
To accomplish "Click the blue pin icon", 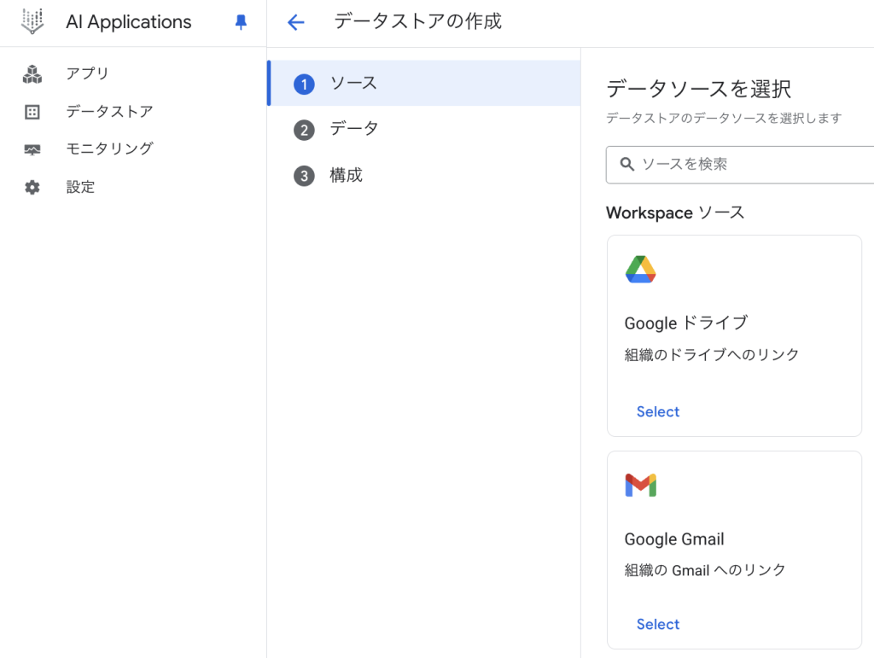I will pos(241,23).
